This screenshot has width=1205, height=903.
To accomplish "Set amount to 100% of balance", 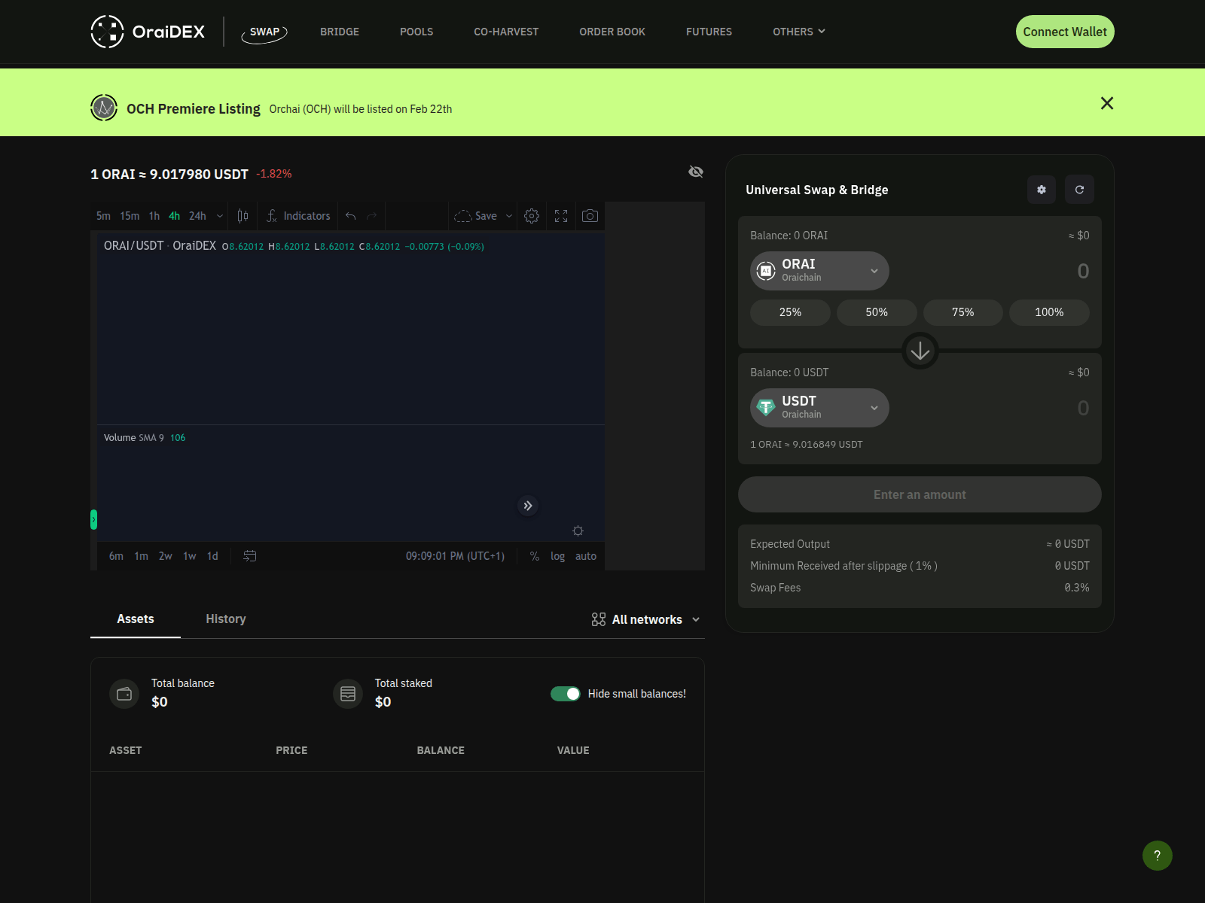I will tap(1049, 312).
